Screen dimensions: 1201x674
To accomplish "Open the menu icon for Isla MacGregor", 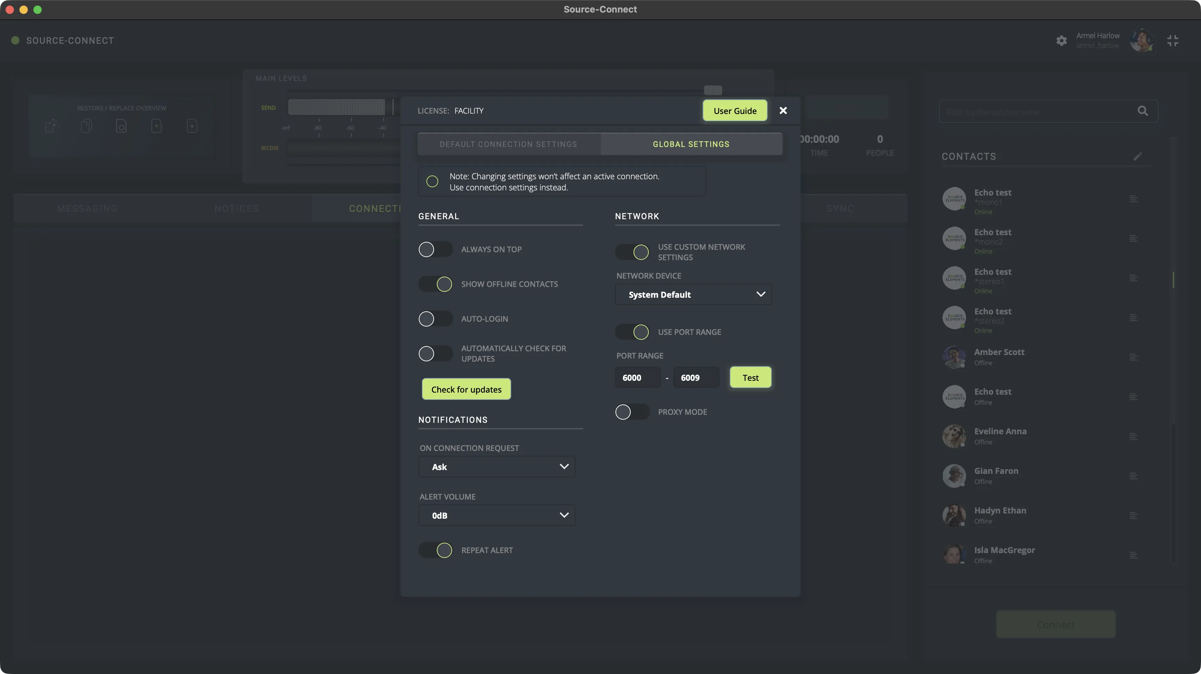I will (1133, 556).
